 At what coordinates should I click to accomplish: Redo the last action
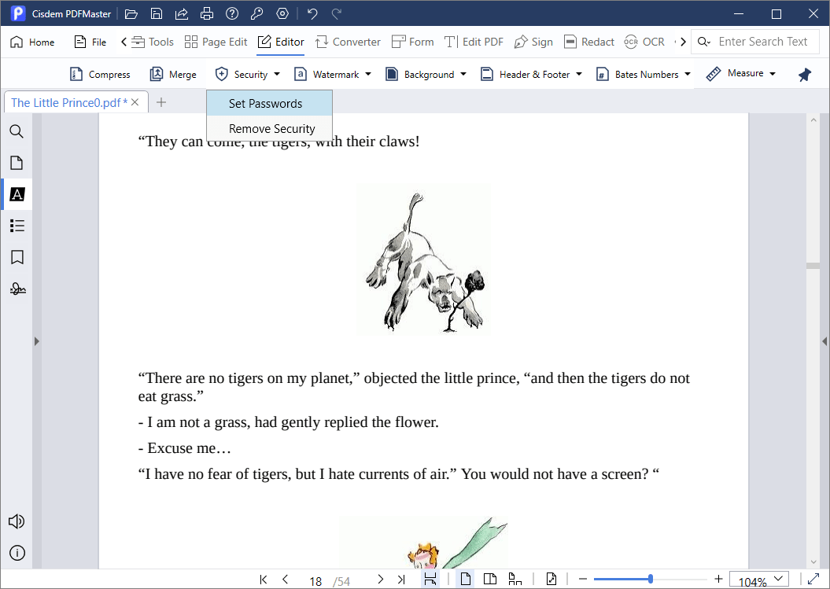337,13
